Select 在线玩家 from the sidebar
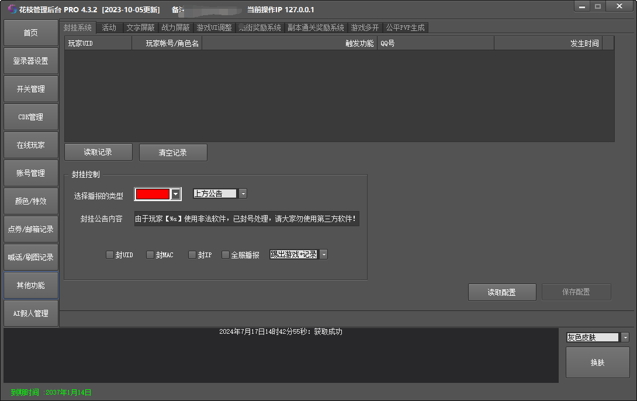Viewport: 637px width, 401px height. click(x=31, y=145)
